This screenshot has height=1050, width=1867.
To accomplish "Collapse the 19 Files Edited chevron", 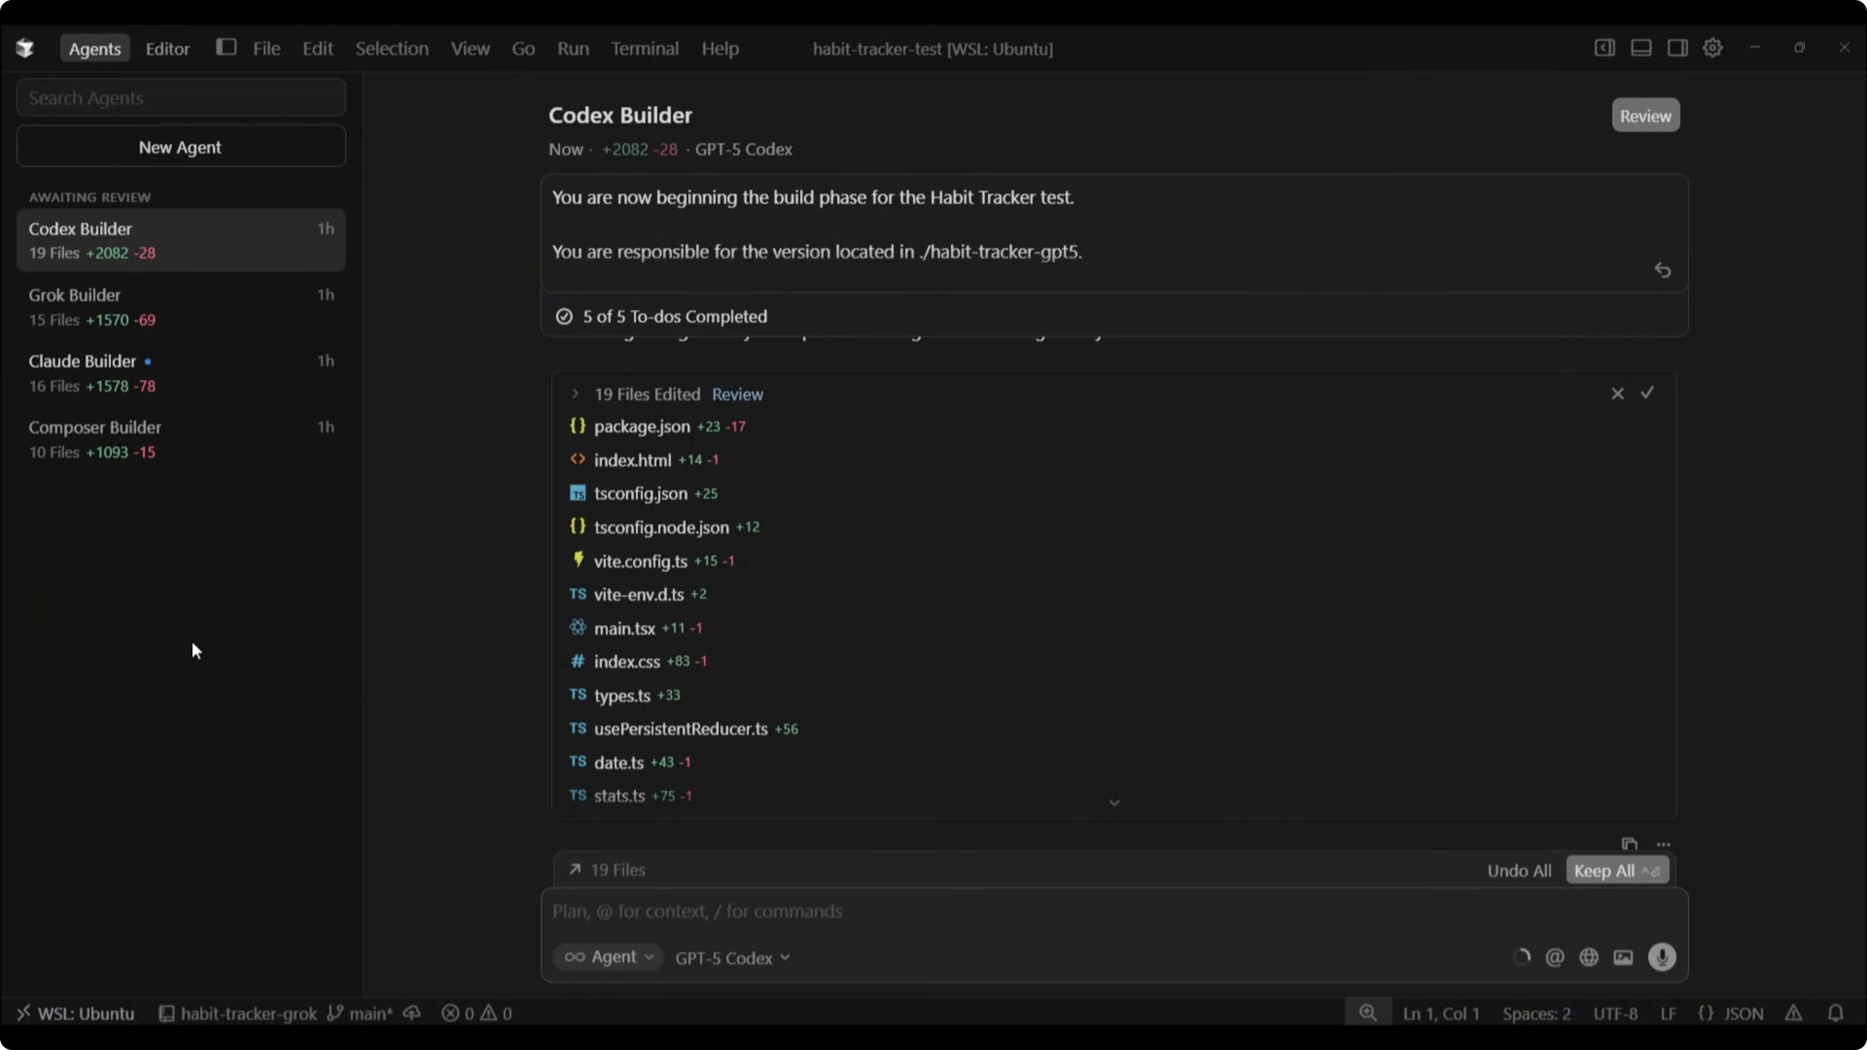I will click(x=575, y=394).
